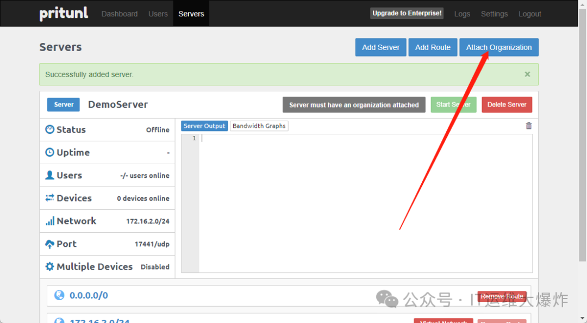
Task: Switch to the Bandwidth Graphs tab
Action: pyautogui.click(x=259, y=126)
